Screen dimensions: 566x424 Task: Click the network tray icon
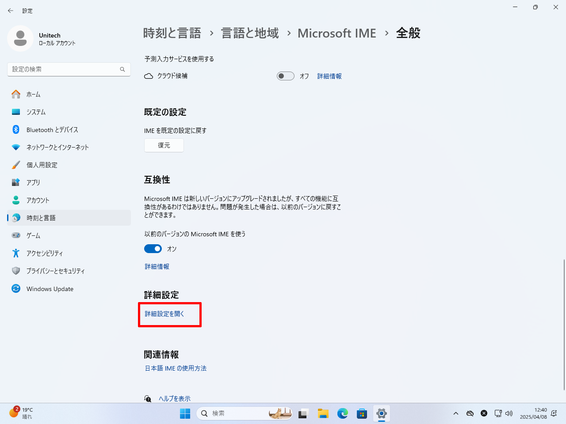(498, 413)
